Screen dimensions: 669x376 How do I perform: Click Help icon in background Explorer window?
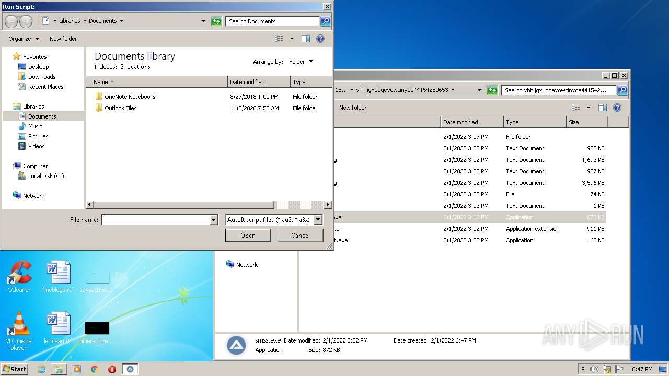617,108
